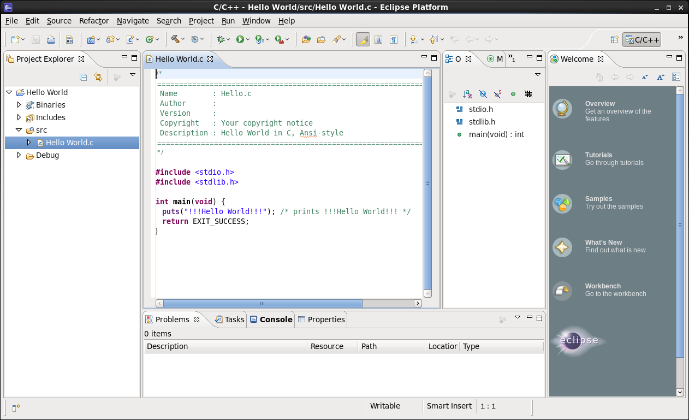Click the green Run button icon
Image resolution: width=689 pixels, height=420 pixels.
(x=240, y=39)
